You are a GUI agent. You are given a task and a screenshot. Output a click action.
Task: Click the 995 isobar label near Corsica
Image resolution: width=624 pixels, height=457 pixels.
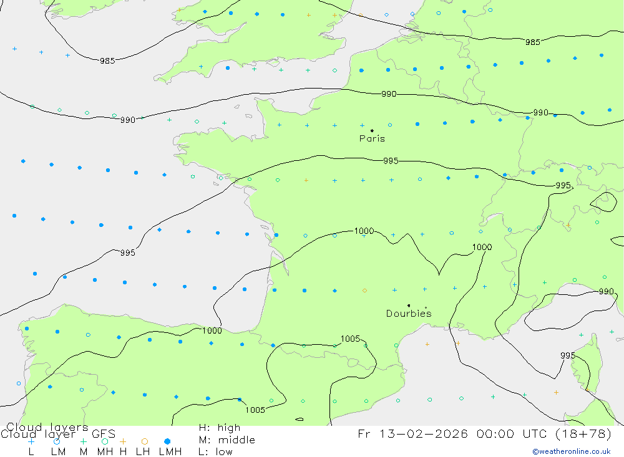coord(567,355)
